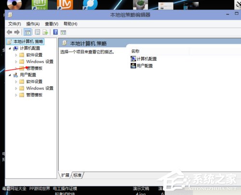Click the 计算机配置 computer icon in tree
The height and width of the screenshot is (195, 241).
15,48
